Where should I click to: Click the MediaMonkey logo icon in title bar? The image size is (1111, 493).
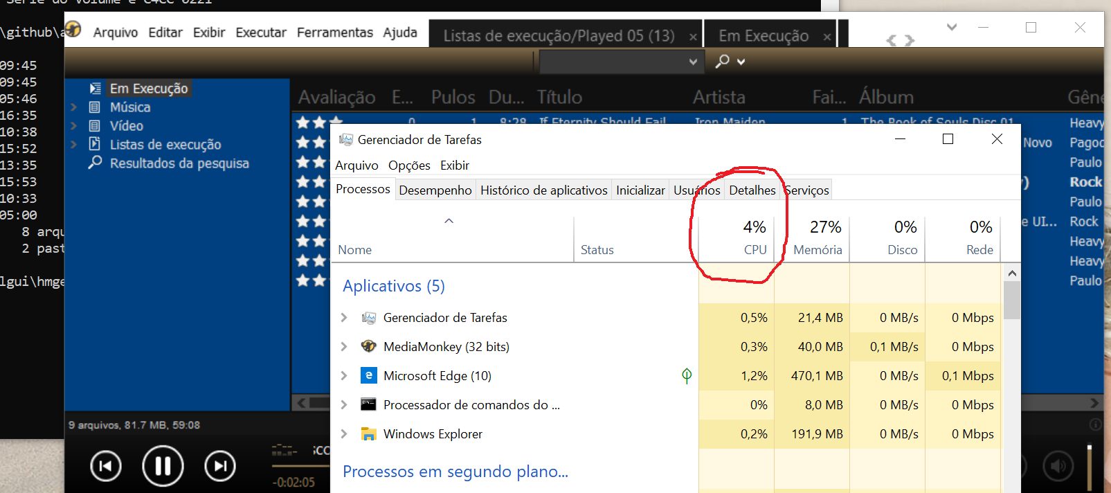coord(73,29)
